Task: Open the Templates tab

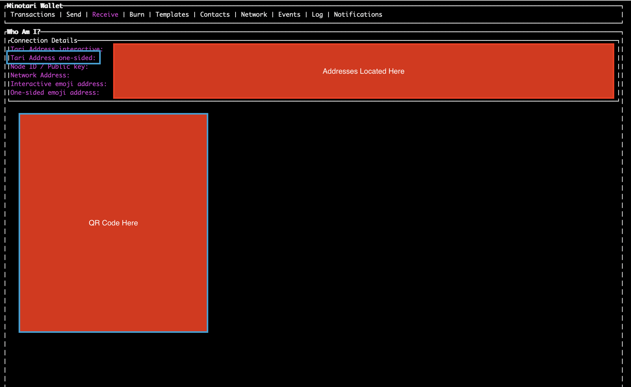Action: (x=172, y=15)
